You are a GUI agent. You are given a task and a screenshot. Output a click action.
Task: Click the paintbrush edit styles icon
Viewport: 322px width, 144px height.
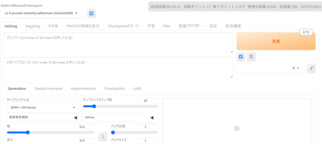coord(311,68)
